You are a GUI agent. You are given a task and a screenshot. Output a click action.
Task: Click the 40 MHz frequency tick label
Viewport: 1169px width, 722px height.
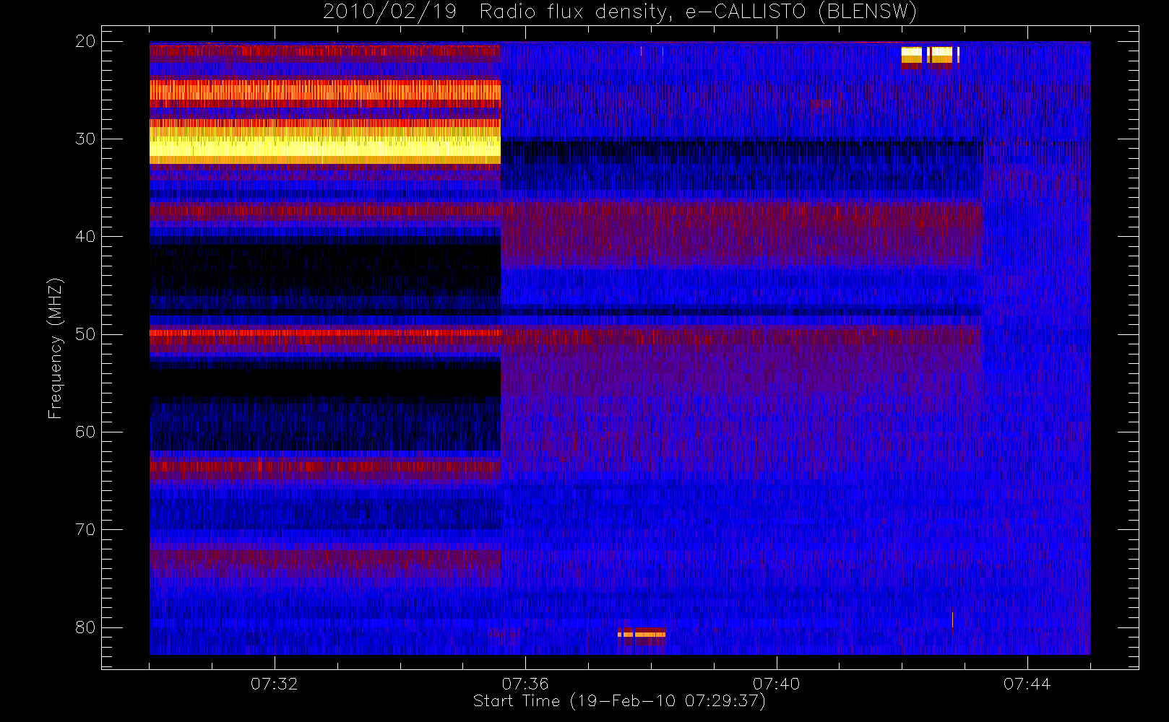(86, 236)
